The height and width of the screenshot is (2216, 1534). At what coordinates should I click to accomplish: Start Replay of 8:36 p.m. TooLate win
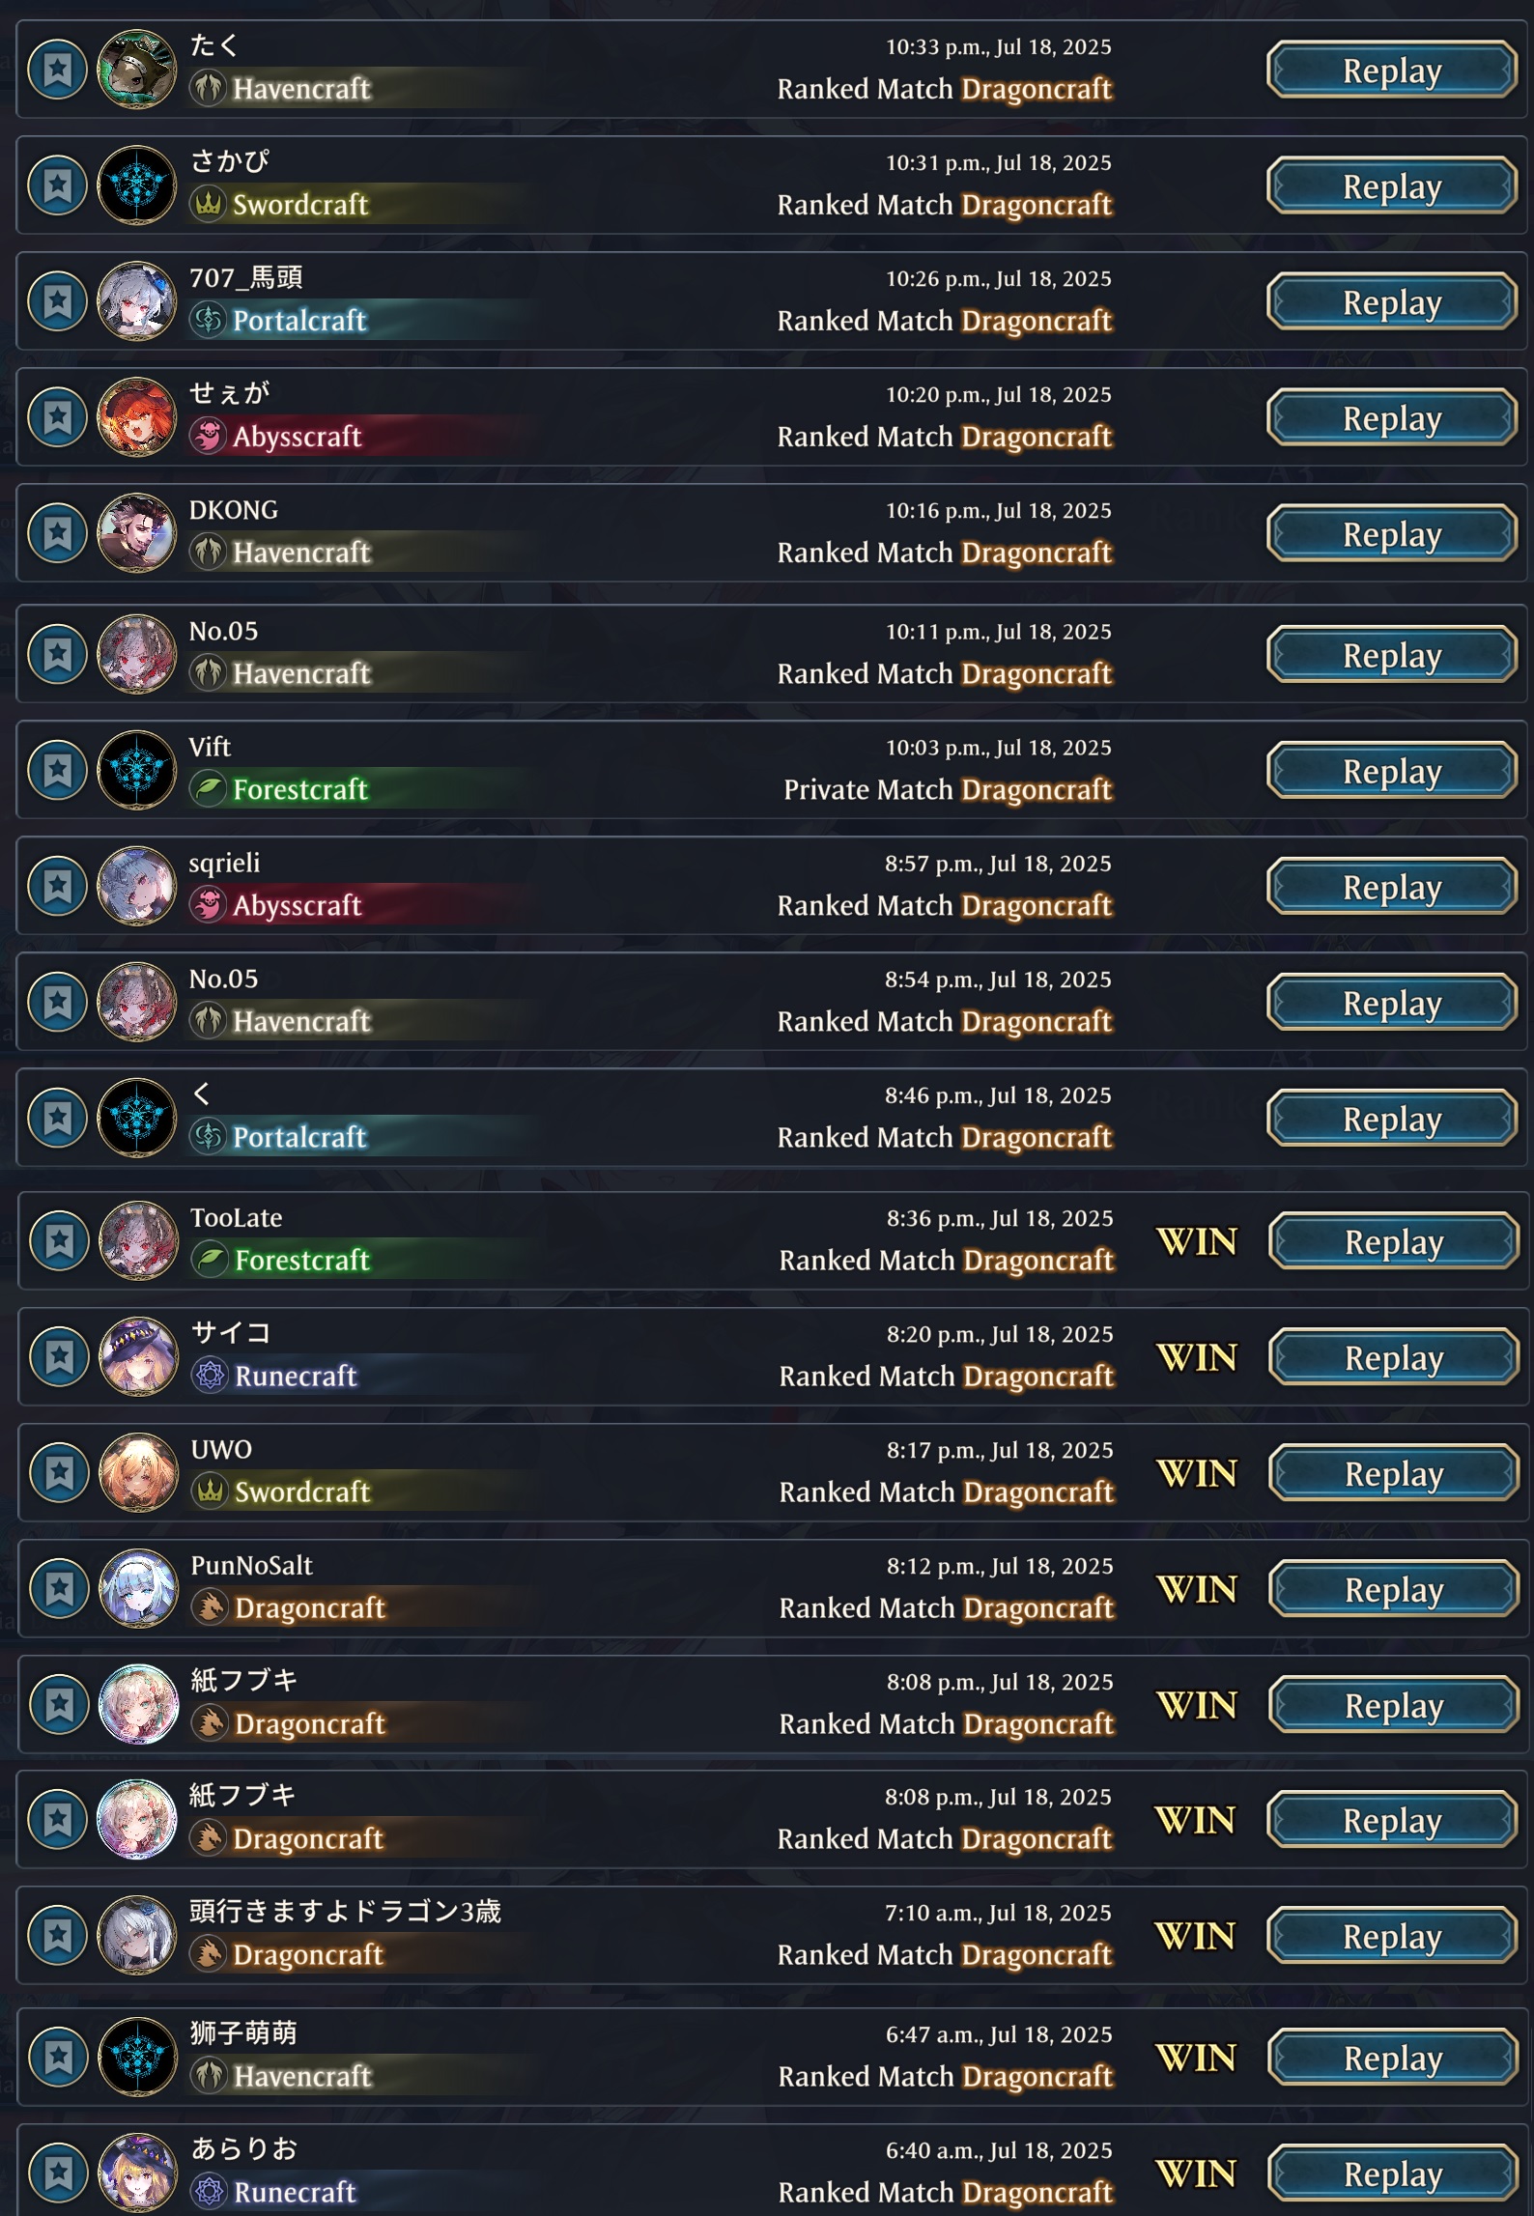click(x=1394, y=1240)
